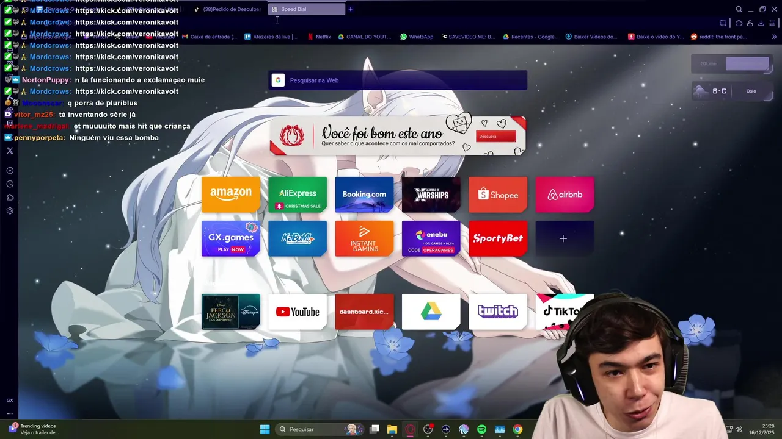This screenshot has width=782, height=439.
Task: Open the YouTube speed dial tile
Action: click(298, 312)
